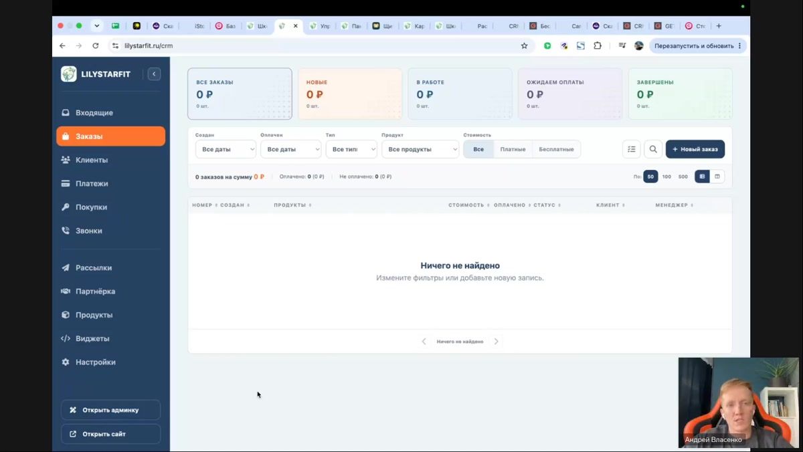Sort by the Клиент column

click(x=610, y=205)
